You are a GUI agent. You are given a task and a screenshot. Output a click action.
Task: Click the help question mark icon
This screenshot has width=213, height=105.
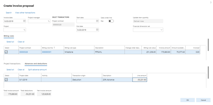[x=211, y=3]
